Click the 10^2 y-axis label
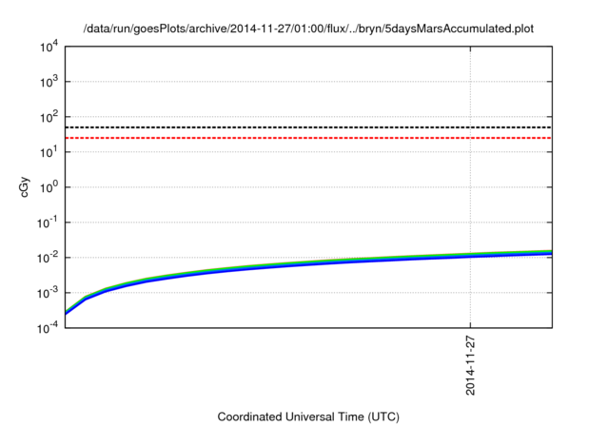Viewport: 609px width, 426px height. [49, 117]
